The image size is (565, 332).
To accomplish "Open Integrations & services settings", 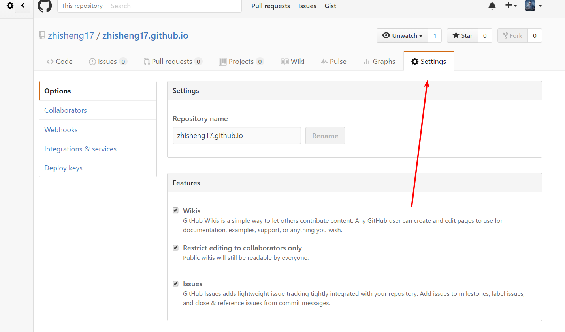I will pyautogui.click(x=98, y=149).
